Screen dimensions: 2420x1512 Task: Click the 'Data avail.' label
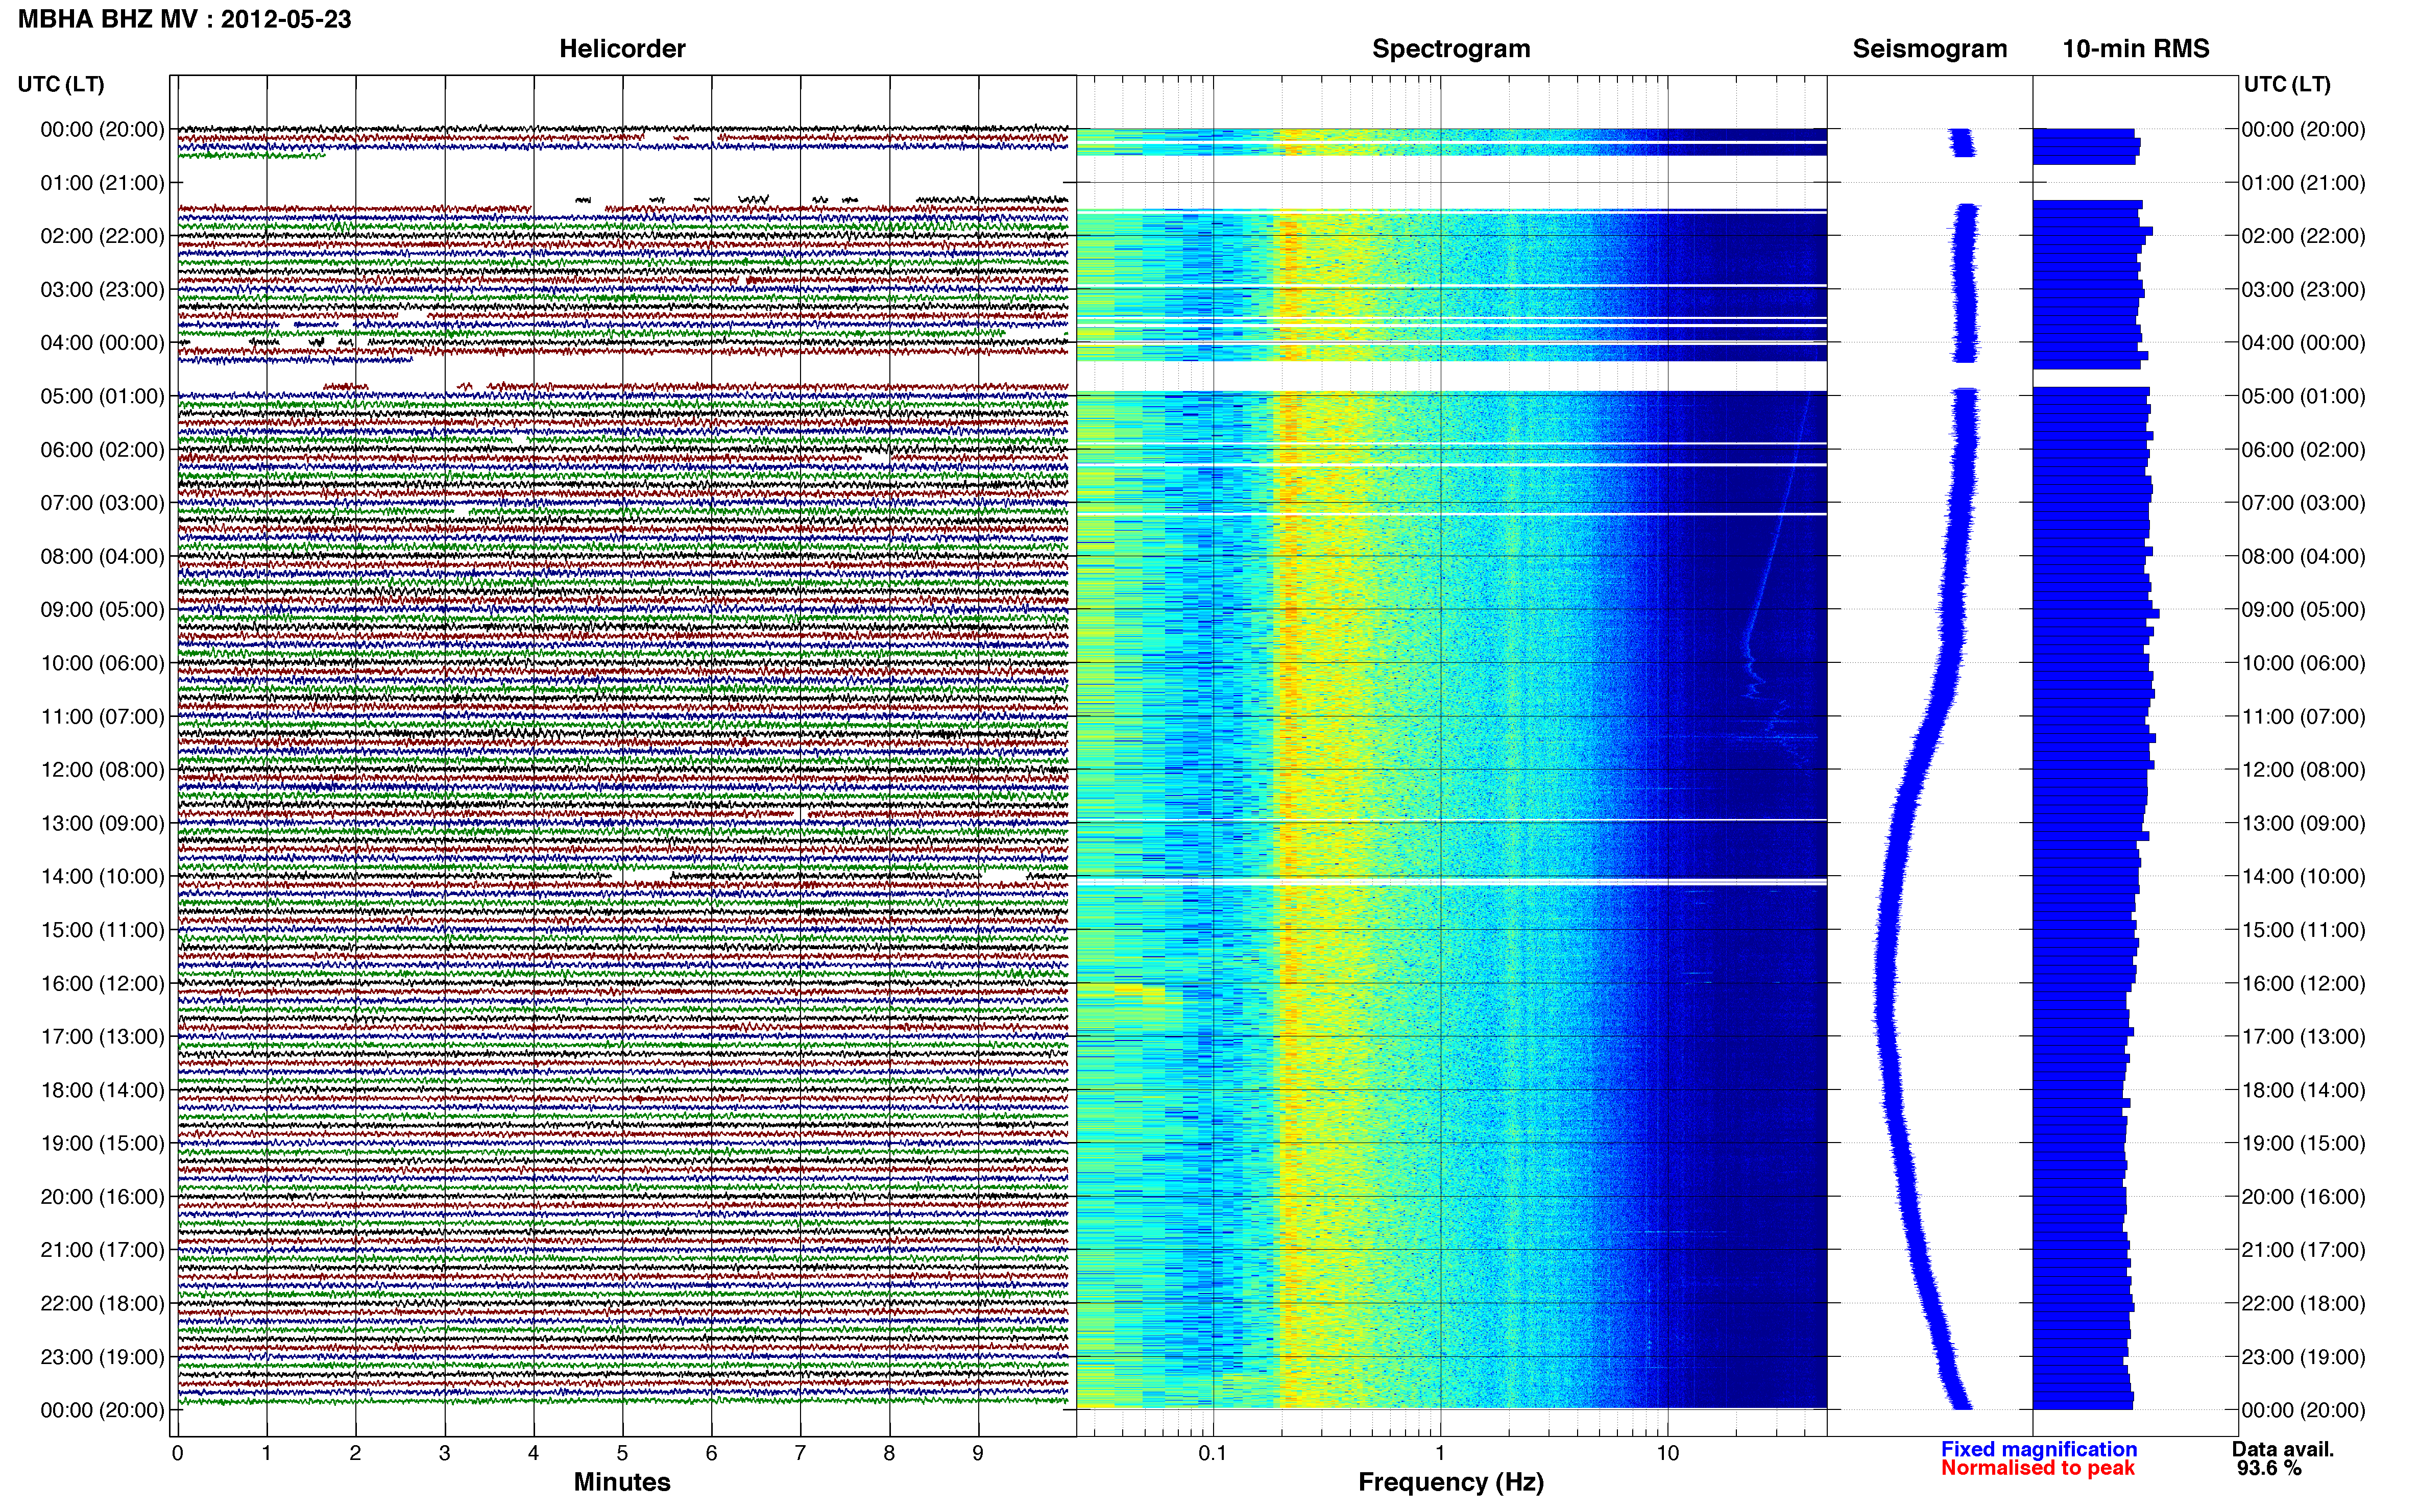2283,1449
